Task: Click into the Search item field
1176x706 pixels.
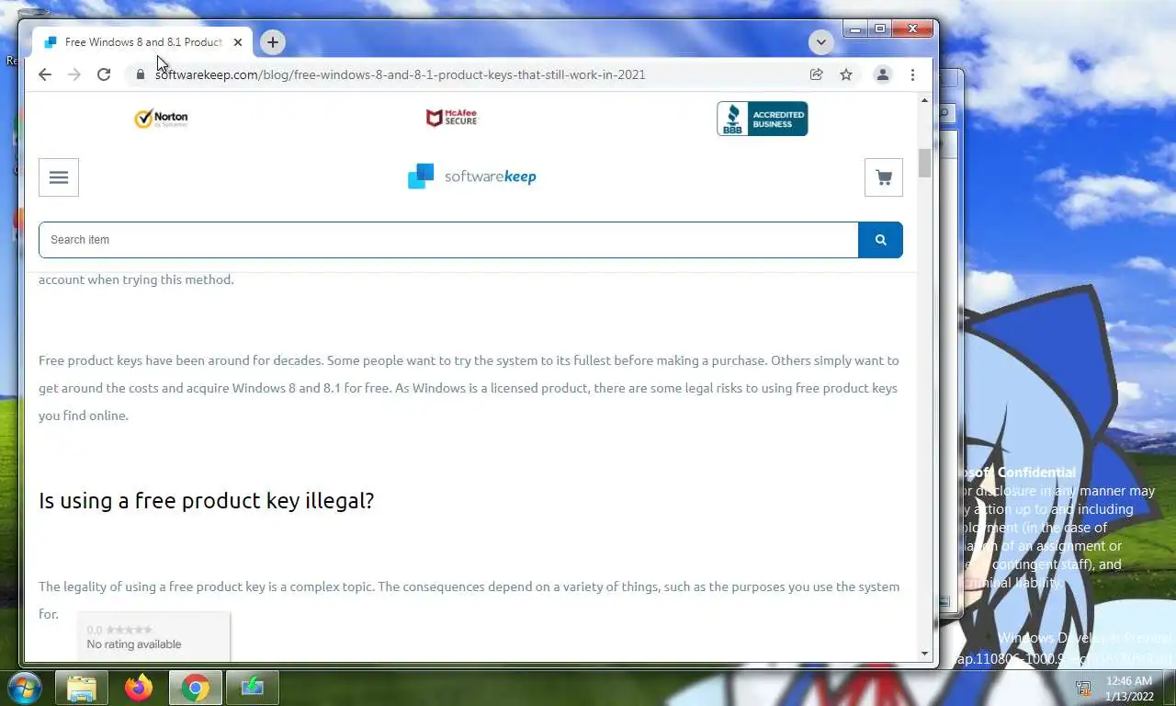Action: (448, 240)
